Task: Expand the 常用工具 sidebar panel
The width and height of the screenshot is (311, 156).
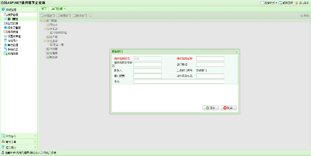Action: [35, 141]
